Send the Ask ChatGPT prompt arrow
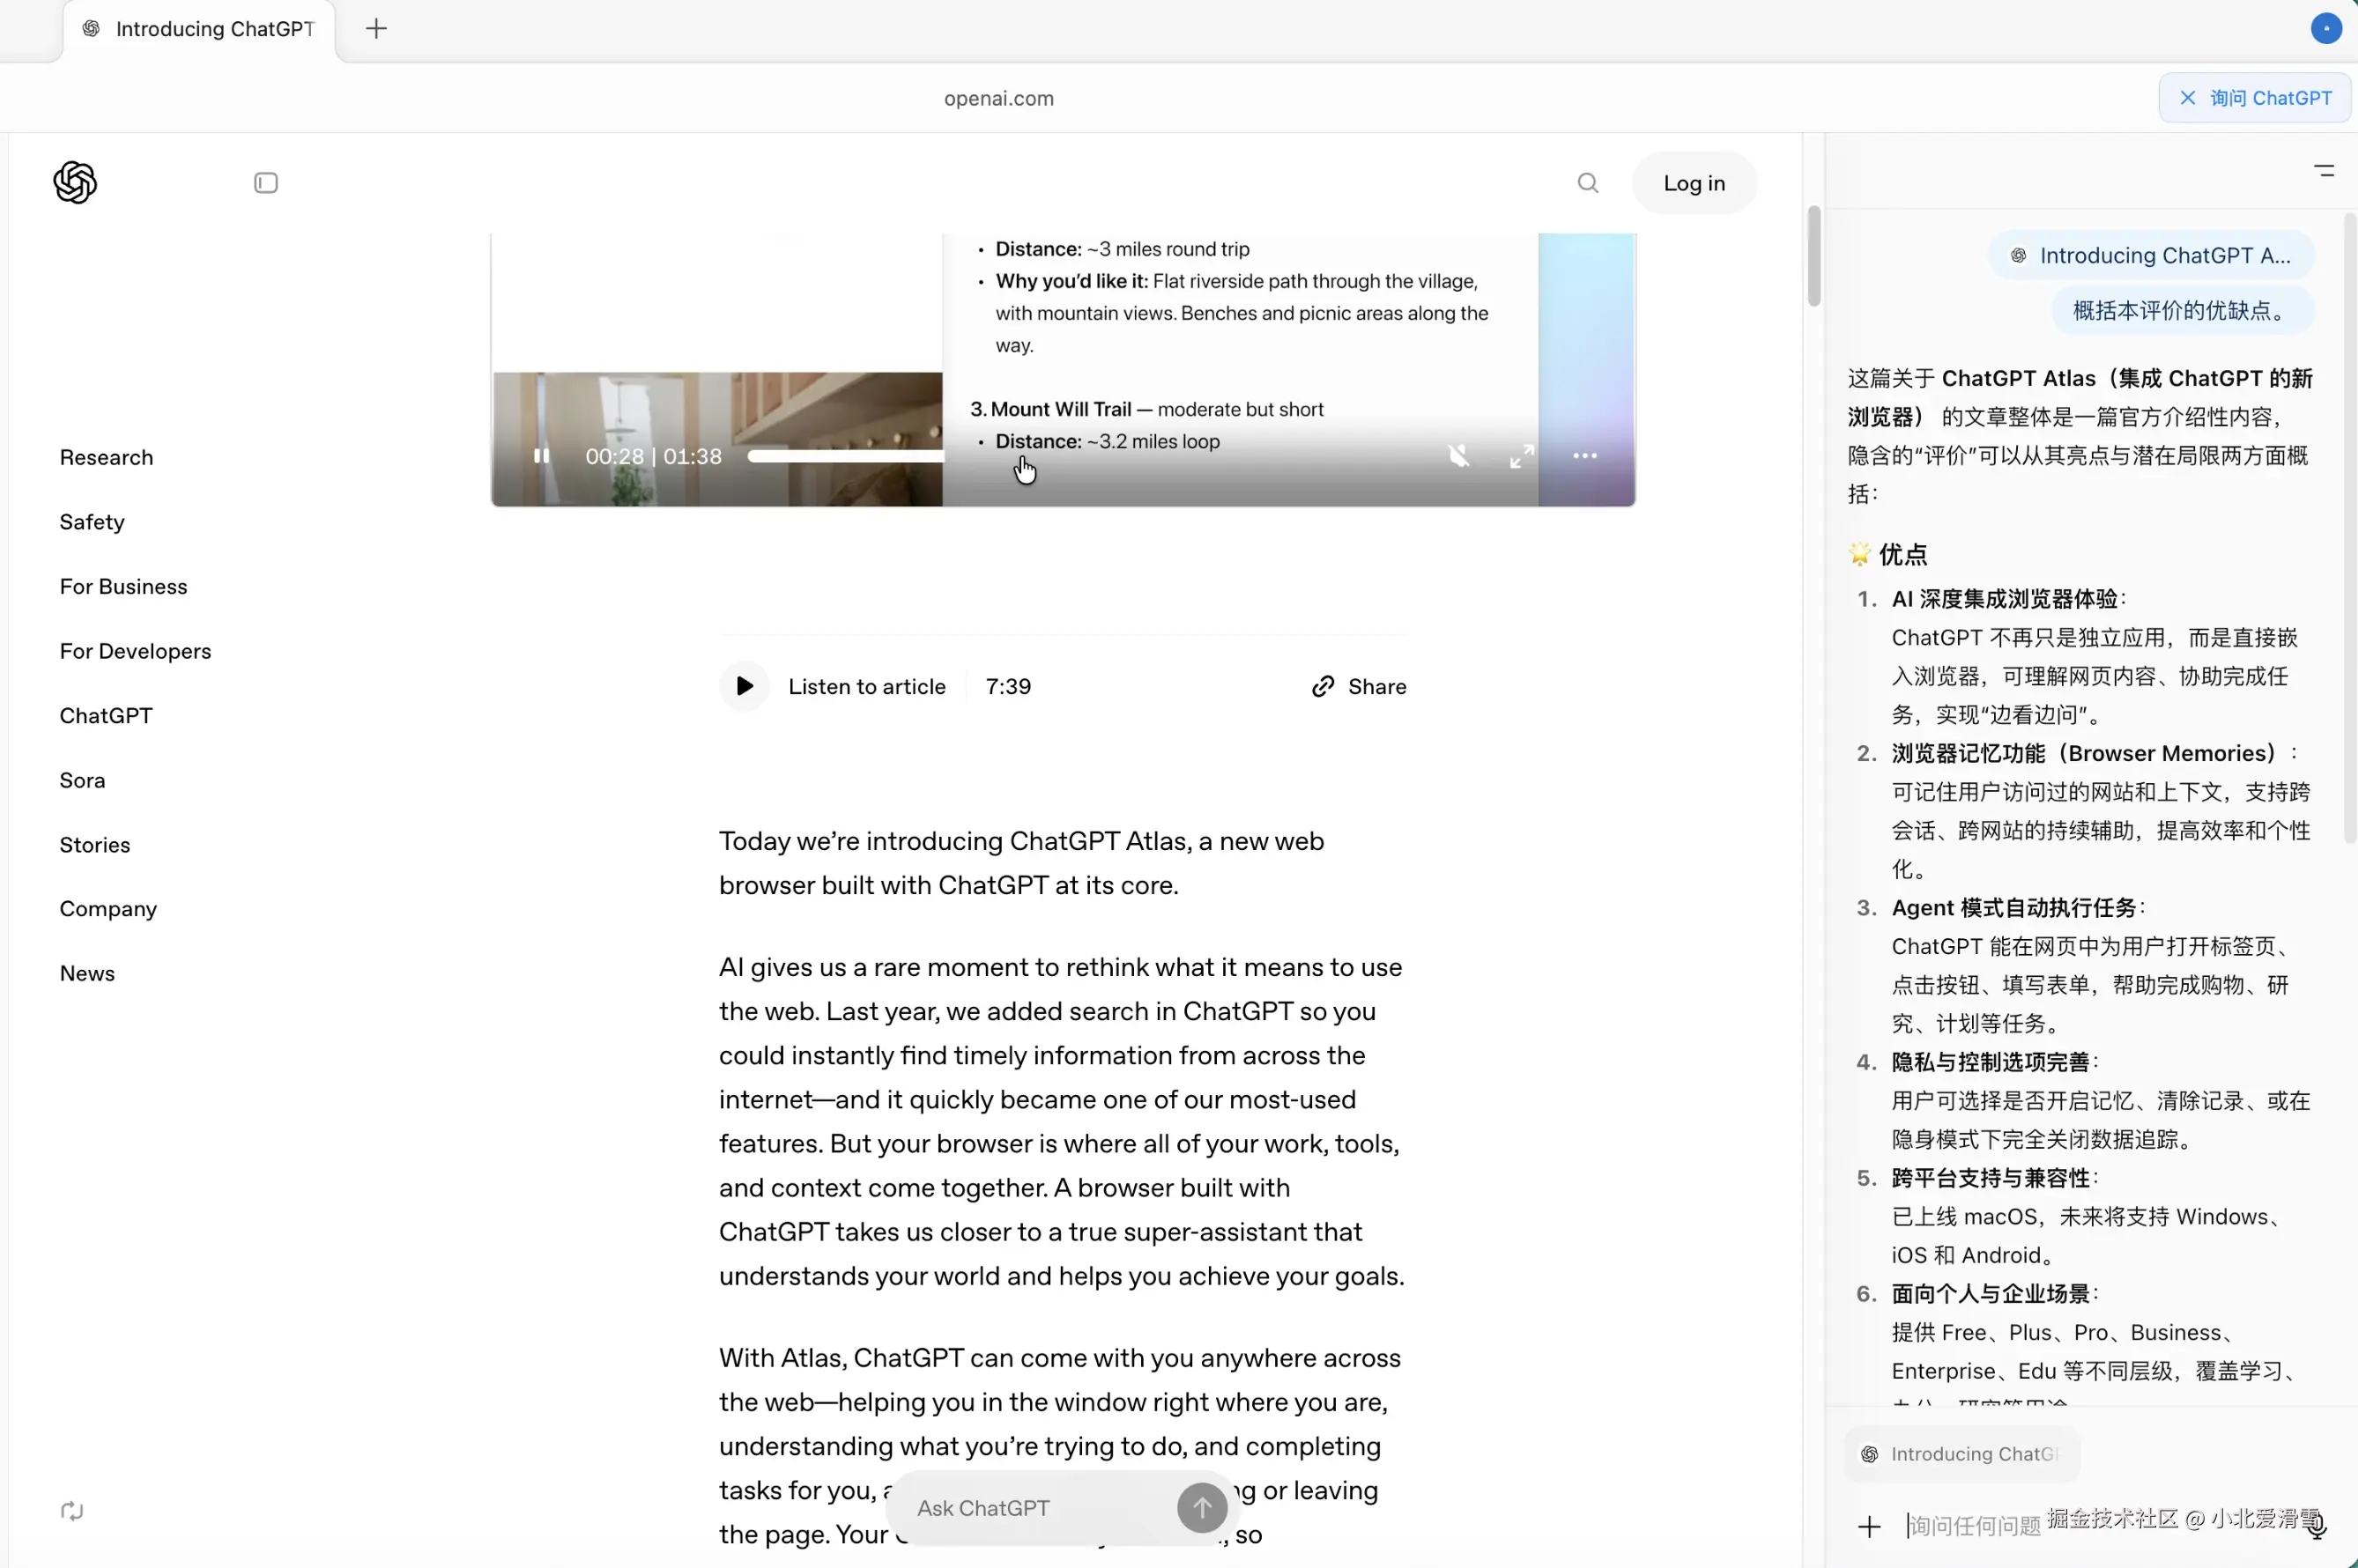 point(1201,1507)
